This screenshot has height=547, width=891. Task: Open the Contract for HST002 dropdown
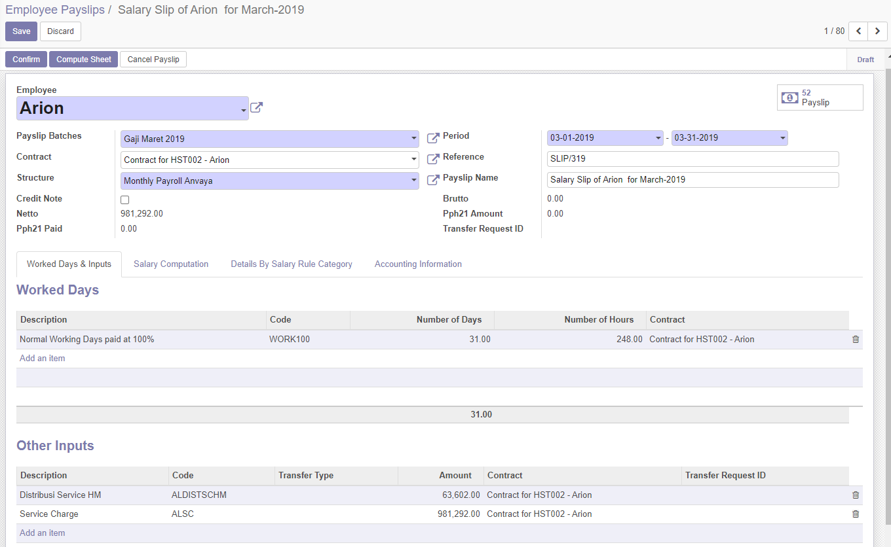point(414,159)
